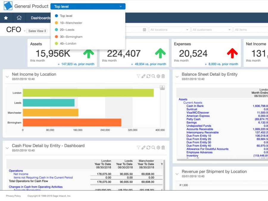Open favorites via the star icon

(6, 18)
